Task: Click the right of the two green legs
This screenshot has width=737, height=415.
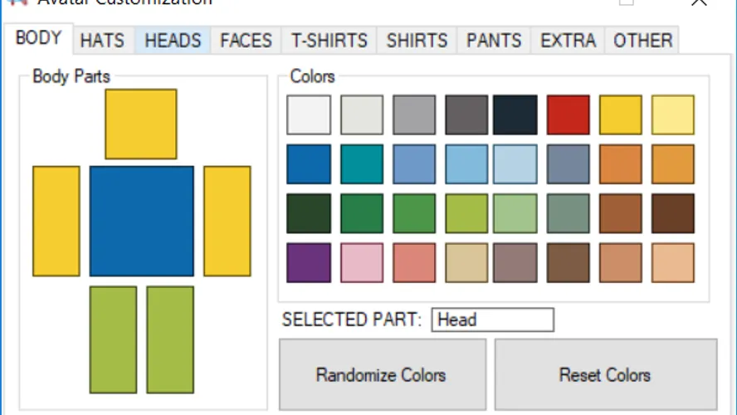Action: (x=170, y=339)
